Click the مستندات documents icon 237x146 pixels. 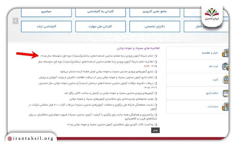coord(225,107)
